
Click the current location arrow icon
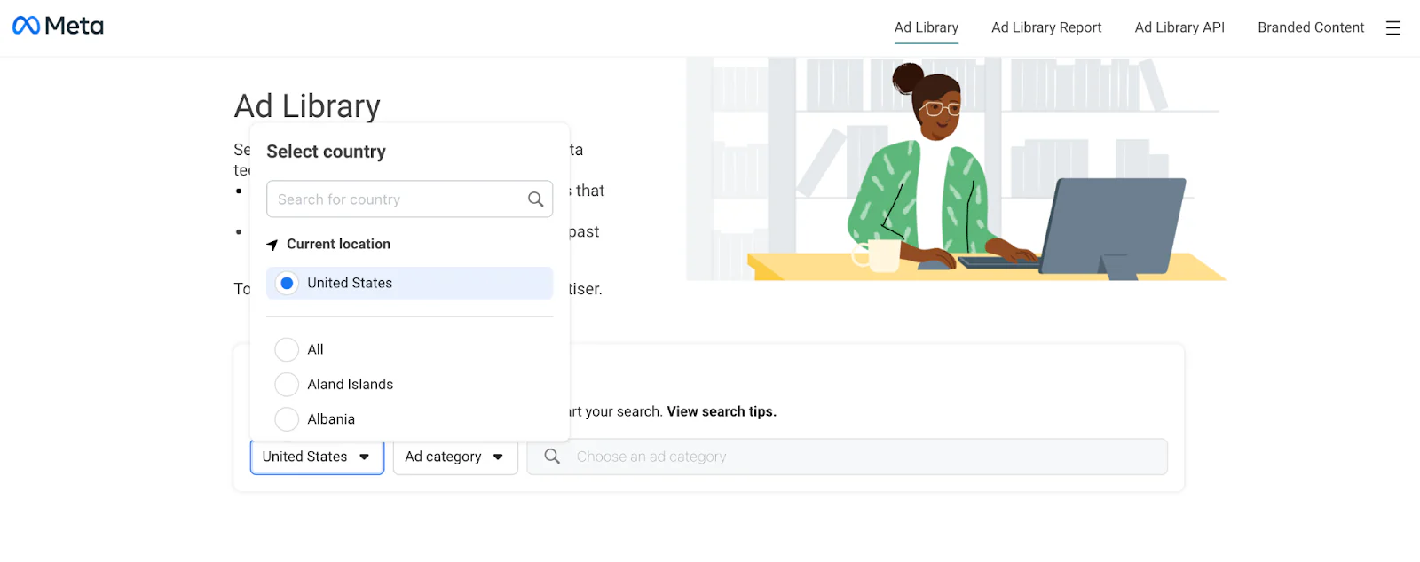(x=272, y=243)
